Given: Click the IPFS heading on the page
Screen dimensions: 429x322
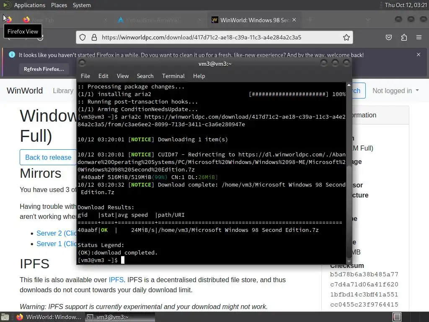Looking at the screenshot, I should tap(34, 264).
